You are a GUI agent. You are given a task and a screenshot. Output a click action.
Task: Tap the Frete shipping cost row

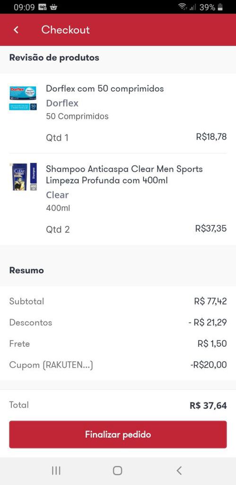(x=118, y=343)
